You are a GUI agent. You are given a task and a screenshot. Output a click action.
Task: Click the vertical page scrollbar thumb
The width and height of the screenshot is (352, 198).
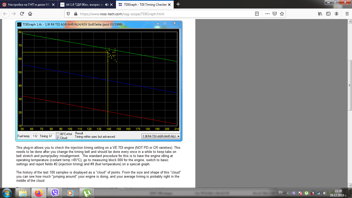(x=350, y=85)
